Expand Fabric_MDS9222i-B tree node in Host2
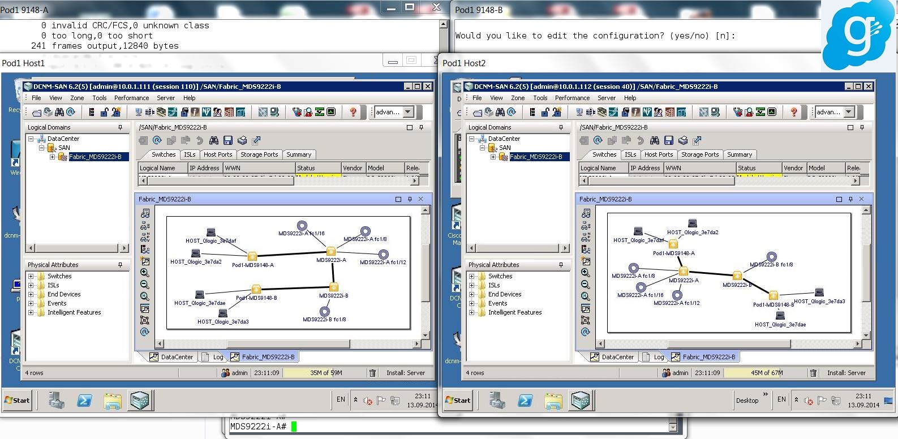 [x=493, y=157]
